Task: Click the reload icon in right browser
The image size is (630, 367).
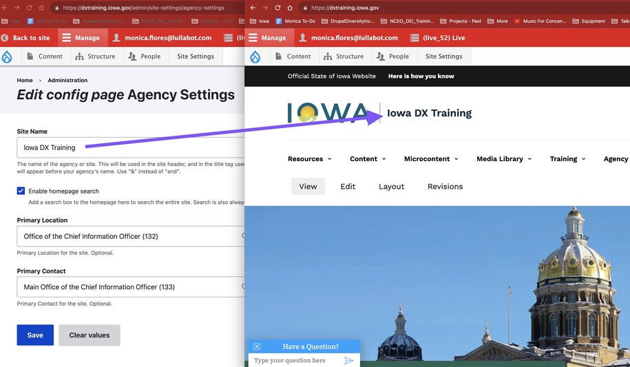Action: (277, 8)
